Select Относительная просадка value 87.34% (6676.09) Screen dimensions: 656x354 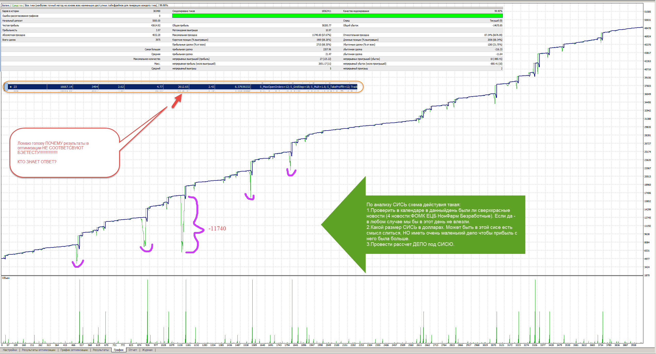click(x=493, y=35)
